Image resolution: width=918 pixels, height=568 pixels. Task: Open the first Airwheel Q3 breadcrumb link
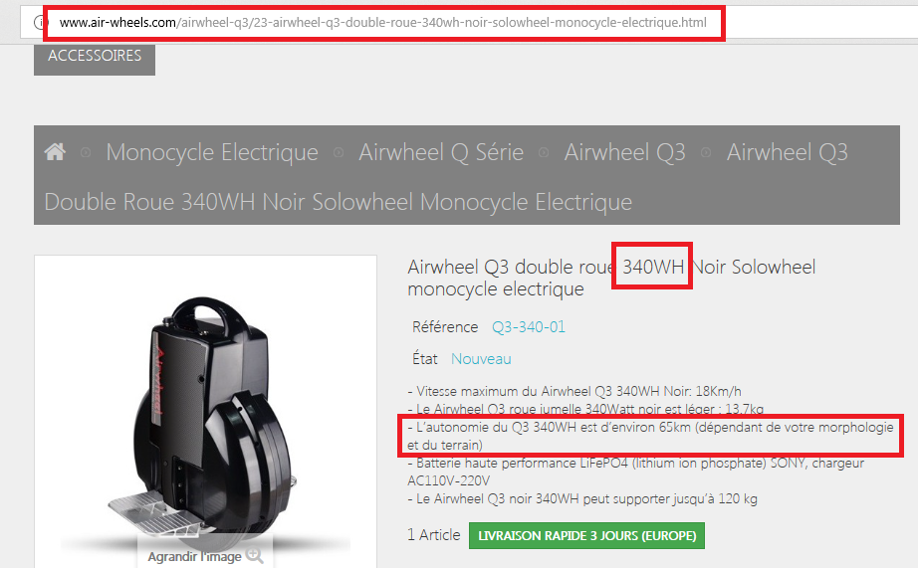(x=624, y=152)
